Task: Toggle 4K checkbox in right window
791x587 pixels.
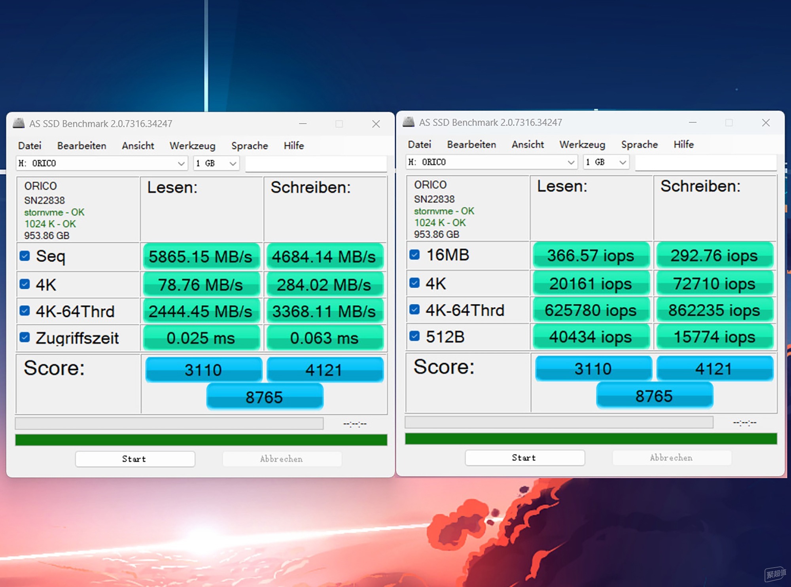Action: tap(414, 283)
